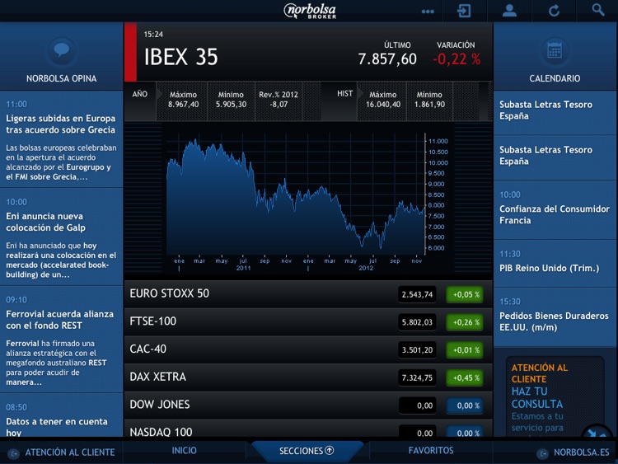Click the historic Mínimo 1.861,90 cell
The height and width of the screenshot is (464, 618).
tap(429, 100)
